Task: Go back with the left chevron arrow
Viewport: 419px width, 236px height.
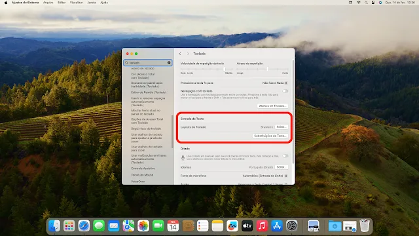Action: [x=180, y=54]
